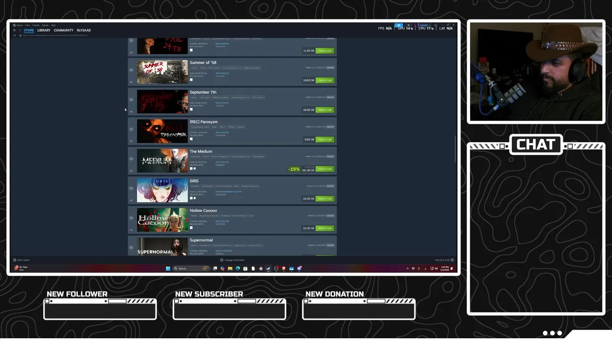Remove GRIS from wishlist
612x344 pixels.
(330, 186)
